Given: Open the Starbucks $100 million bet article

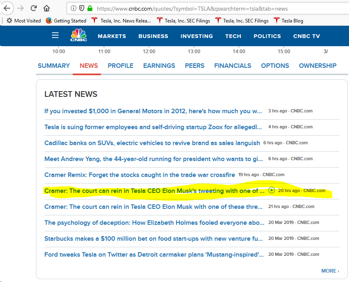Looking at the screenshot, I should tap(154, 239).
